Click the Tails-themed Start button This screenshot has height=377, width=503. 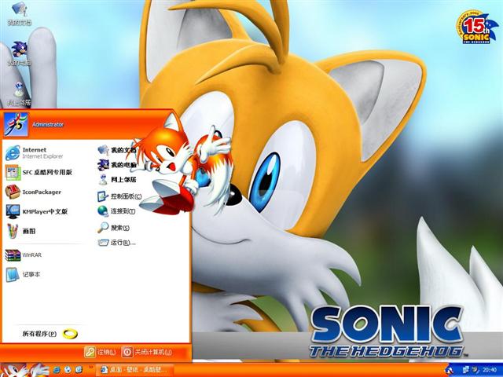click(24, 370)
